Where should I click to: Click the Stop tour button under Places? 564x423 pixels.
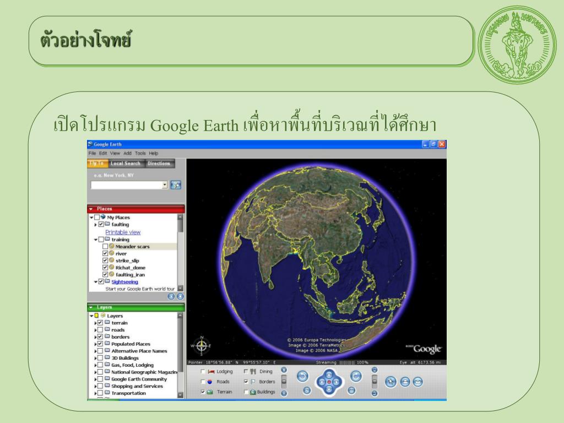click(180, 296)
